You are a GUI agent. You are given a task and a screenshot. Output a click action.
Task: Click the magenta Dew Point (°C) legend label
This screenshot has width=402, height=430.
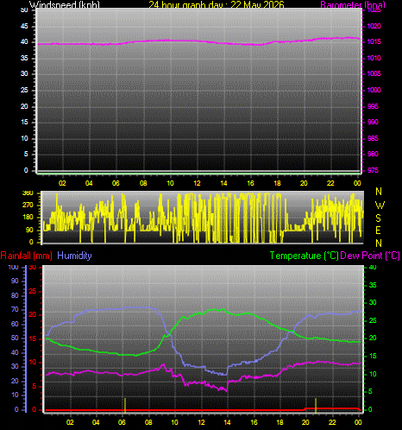(x=370, y=256)
